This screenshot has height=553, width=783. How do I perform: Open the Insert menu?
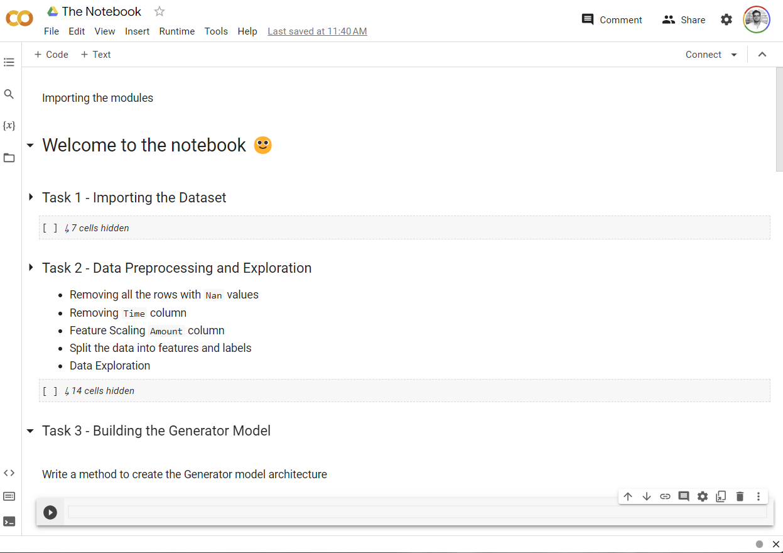click(137, 31)
